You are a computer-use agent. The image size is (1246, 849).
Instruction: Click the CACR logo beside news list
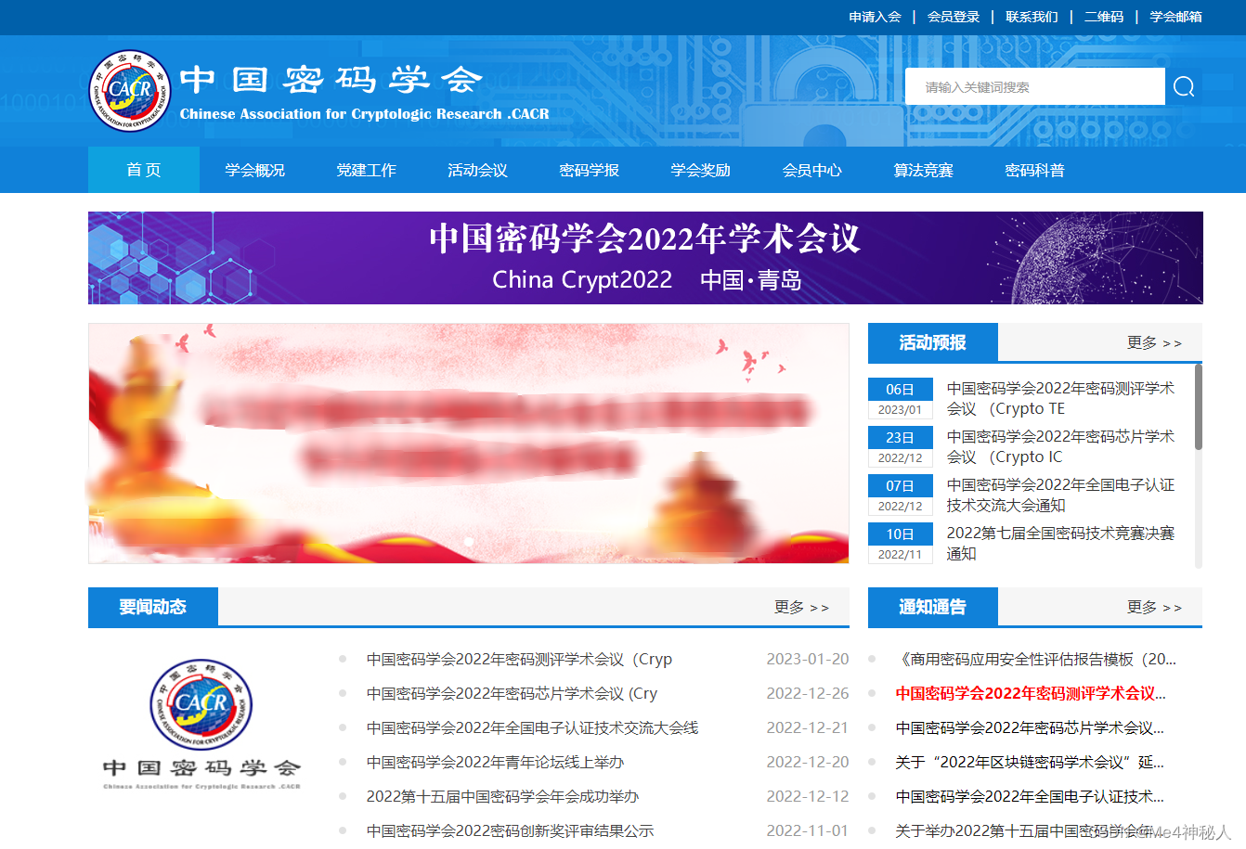pyautogui.click(x=201, y=725)
